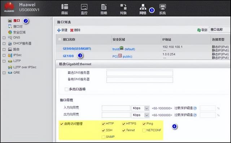This screenshot has height=143, width=231.
Task: Uncheck the HTTPS access checkbox
Action: [x=123, y=124]
